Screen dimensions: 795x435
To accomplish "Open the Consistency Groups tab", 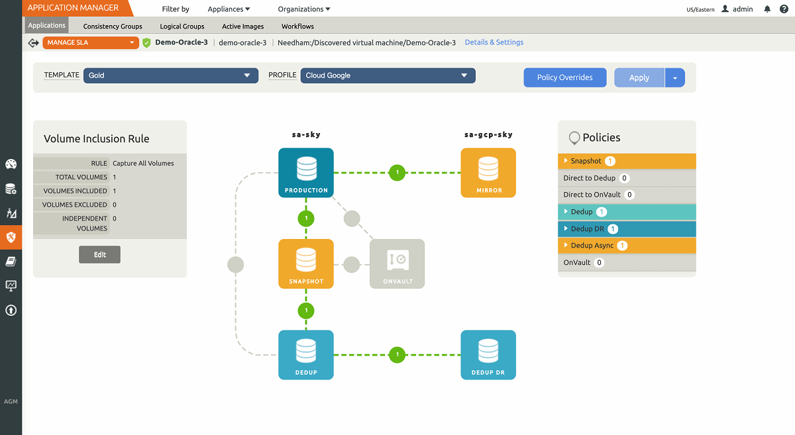I will click(x=112, y=26).
